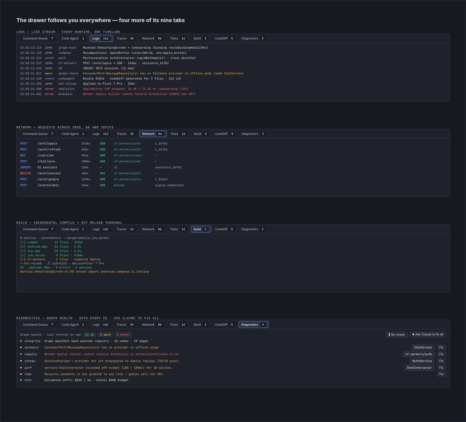
Task: Filter by the 11 ok badge
Action: pyautogui.click(x=90, y=335)
